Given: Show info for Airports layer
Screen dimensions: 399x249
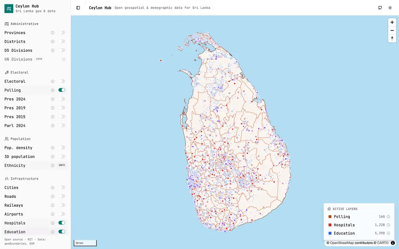Looking at the screenshot, I should click(53, 214).
